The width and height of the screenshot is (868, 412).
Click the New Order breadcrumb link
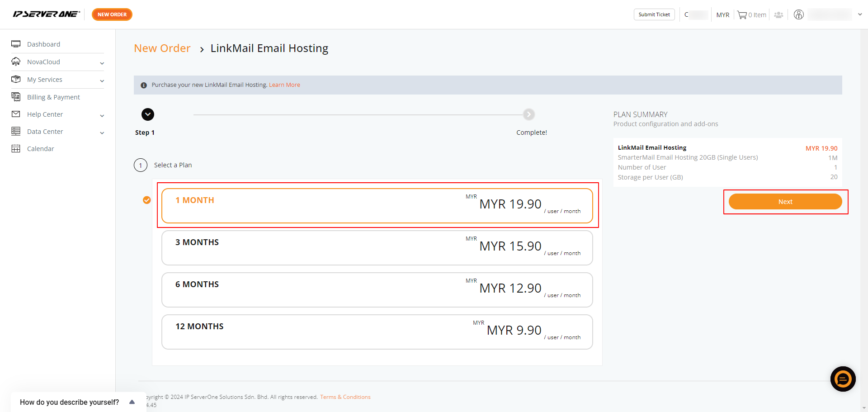pyautogui.click(x=162, y=48)
